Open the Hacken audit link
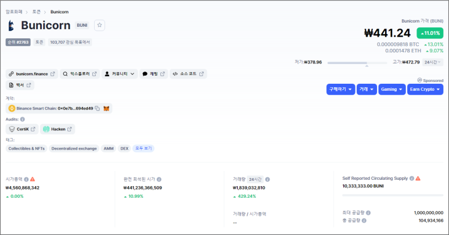 pos(58,129)
